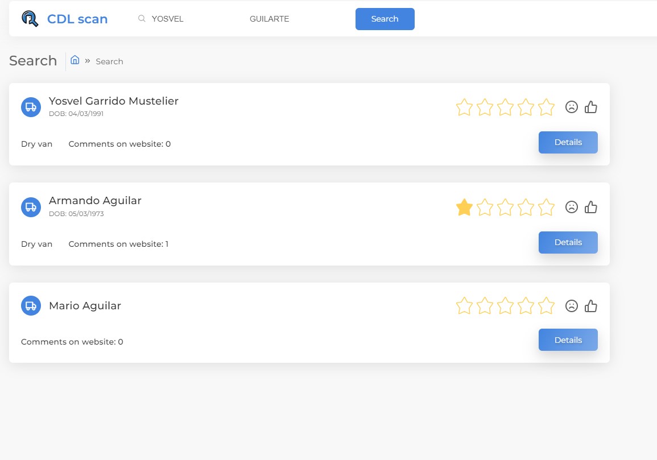Rate Mario Aguilar three stars
The width and height of the screenshot is (657, 460).
(x=505, y=306)
